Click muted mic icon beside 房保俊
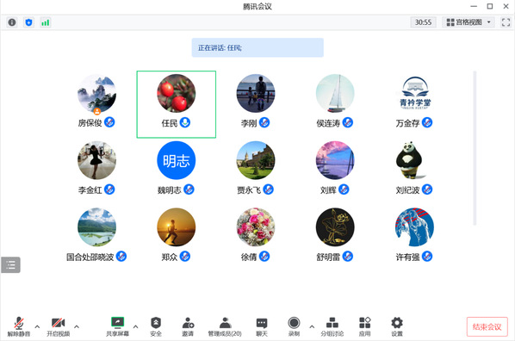Screen dimensions: 515x341 pos(109,122)
